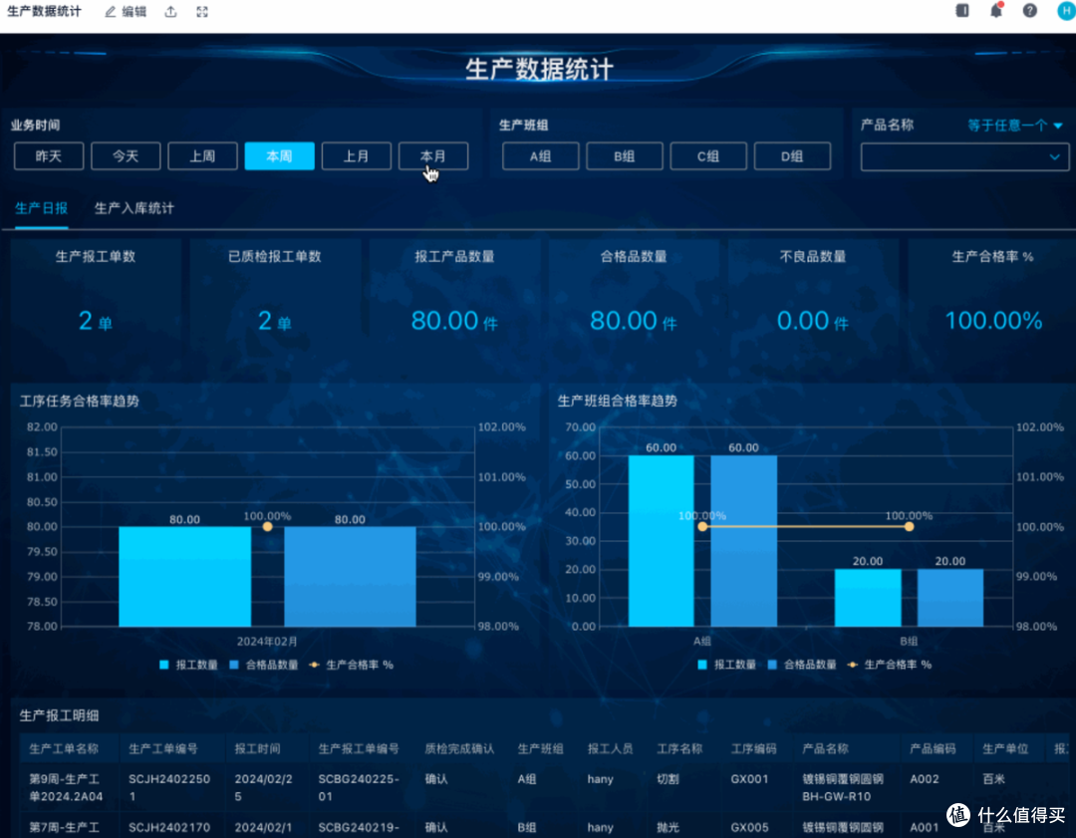Click 质检完成确认 column header
Screen dimensions: 1076x838
click(x=459, y=748)
